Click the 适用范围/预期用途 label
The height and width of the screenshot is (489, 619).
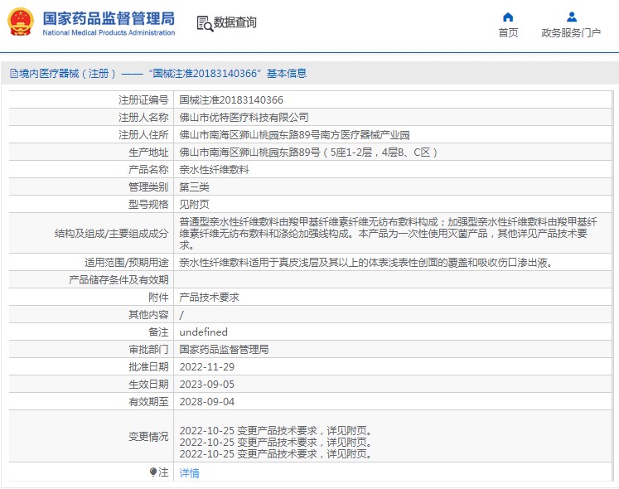pyautogui.click(x=127, y=262)
